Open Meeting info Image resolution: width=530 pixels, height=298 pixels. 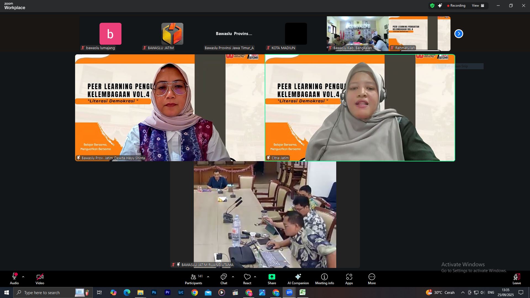click(324, 279)
